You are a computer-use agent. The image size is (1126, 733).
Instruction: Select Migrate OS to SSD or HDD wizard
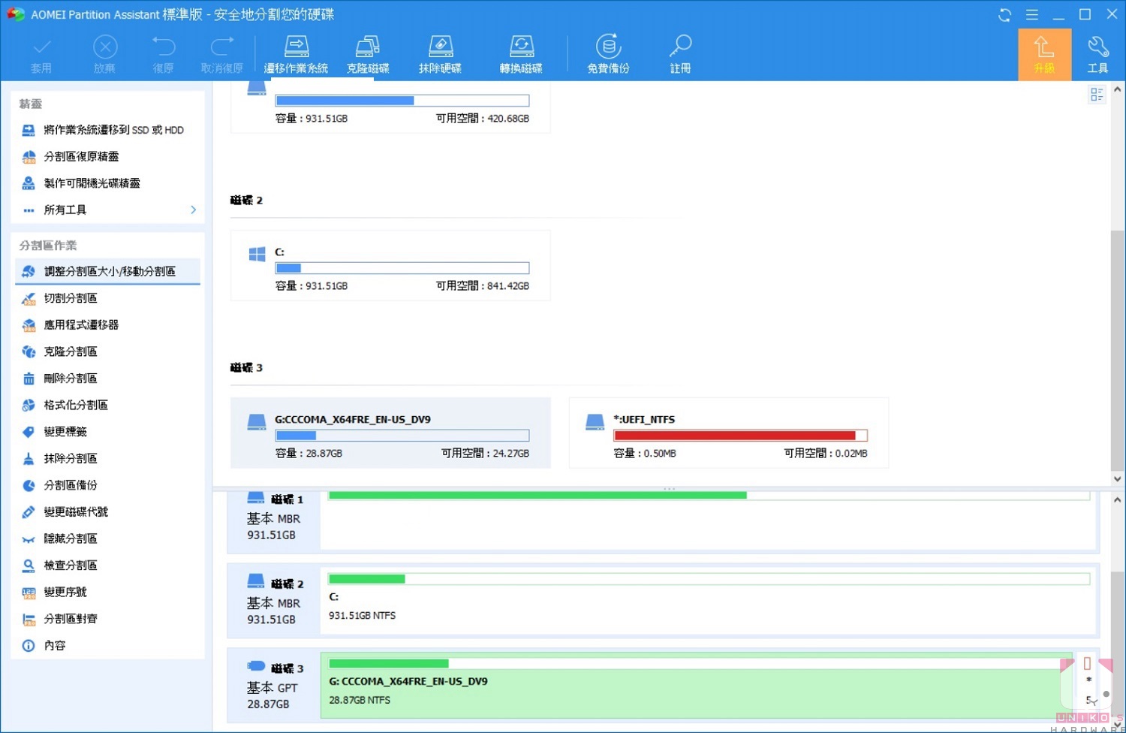pyautogui.click(x=108, y=130)
